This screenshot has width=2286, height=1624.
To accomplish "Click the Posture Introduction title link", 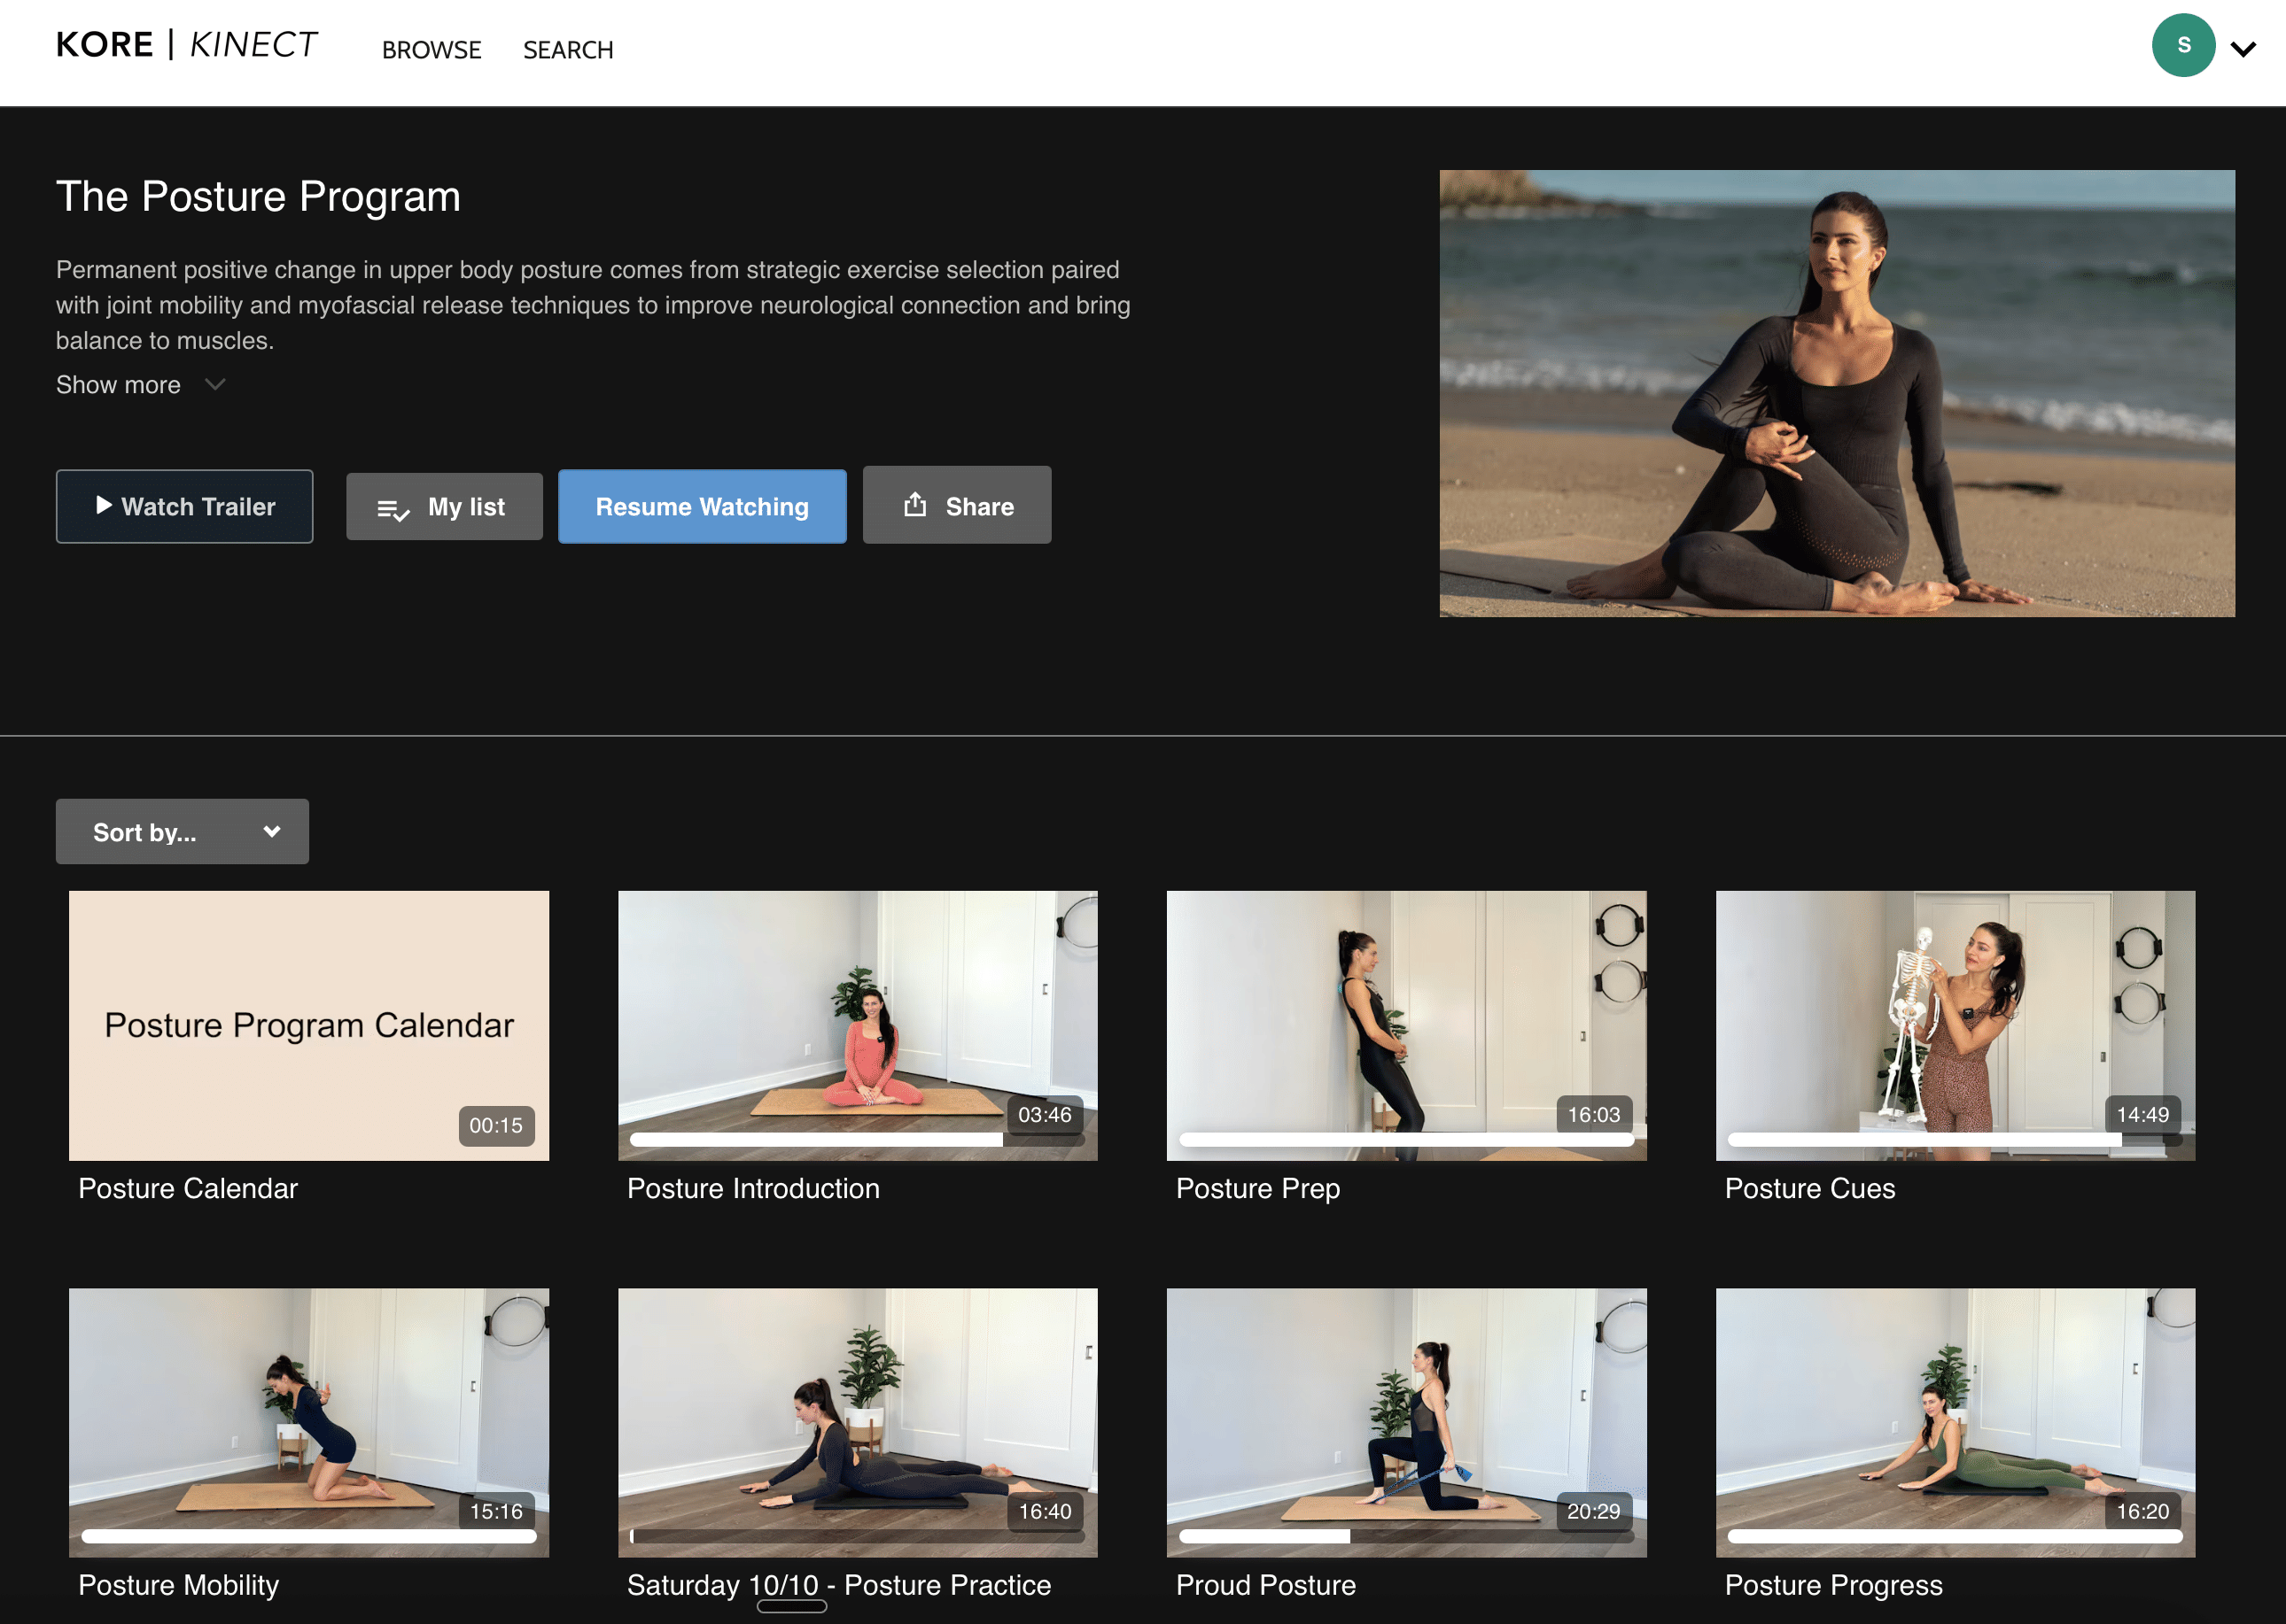I will [753, 1188].
